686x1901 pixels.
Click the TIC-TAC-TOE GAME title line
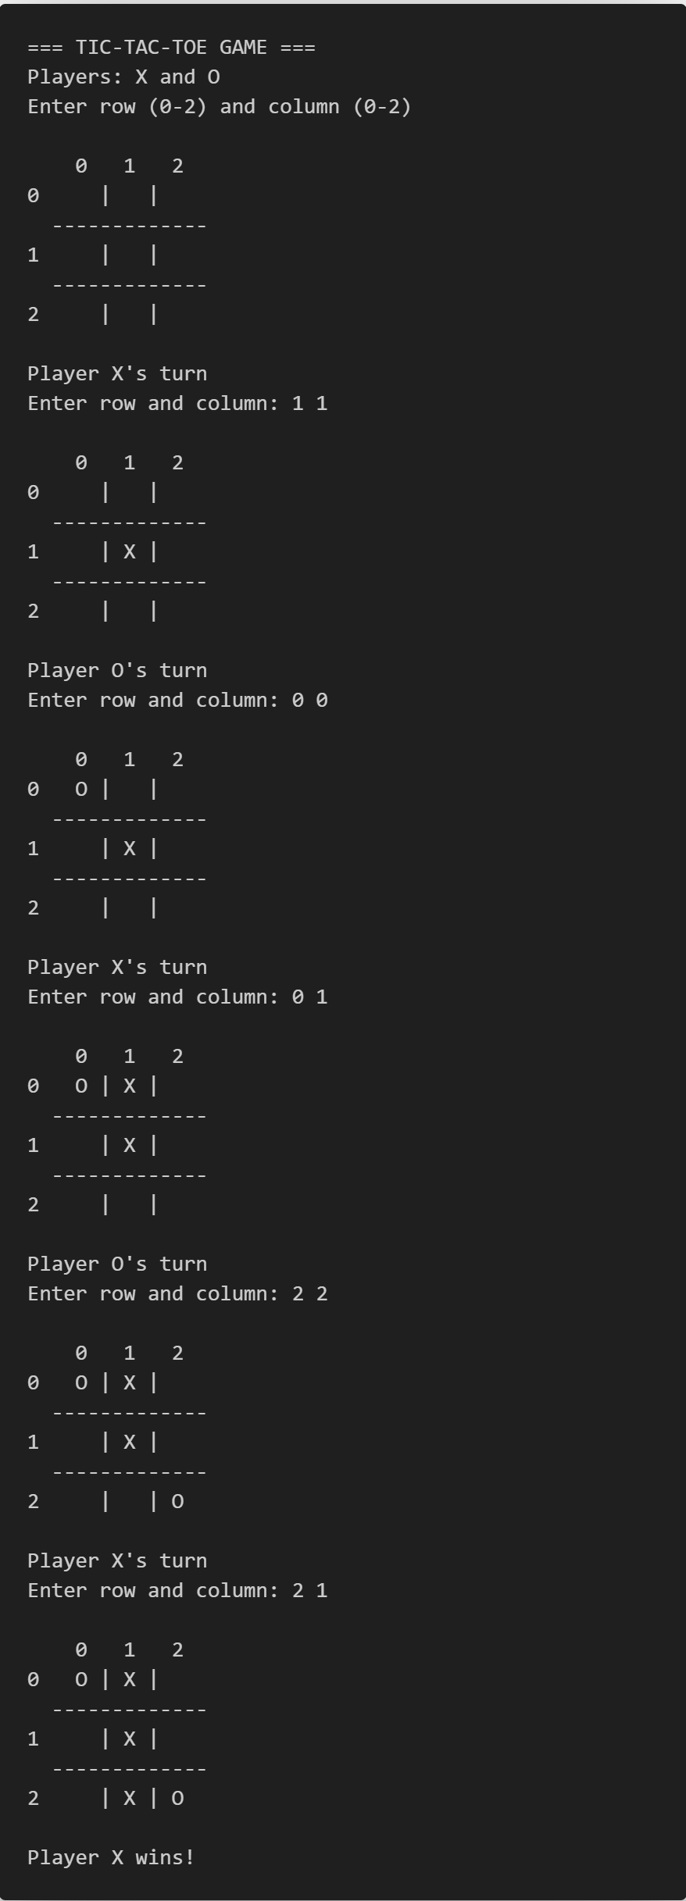coord(171,48)
